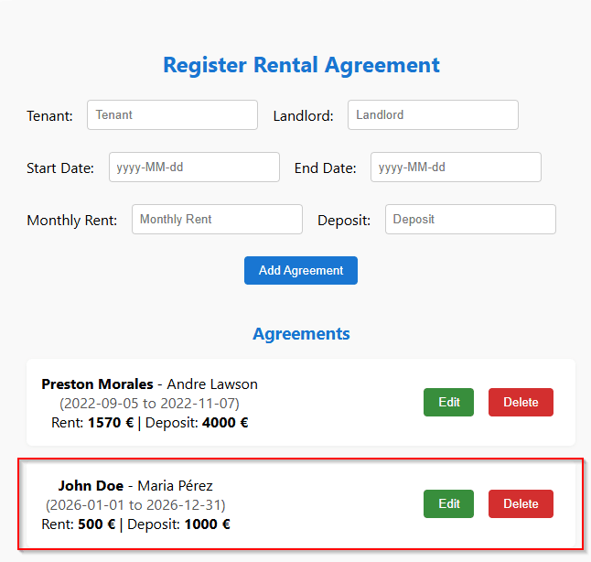Click the Deposit amount input field
591x562 pixels.
coord(470,220)
